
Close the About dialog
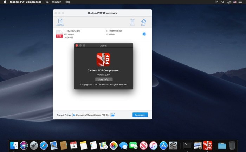77,46
